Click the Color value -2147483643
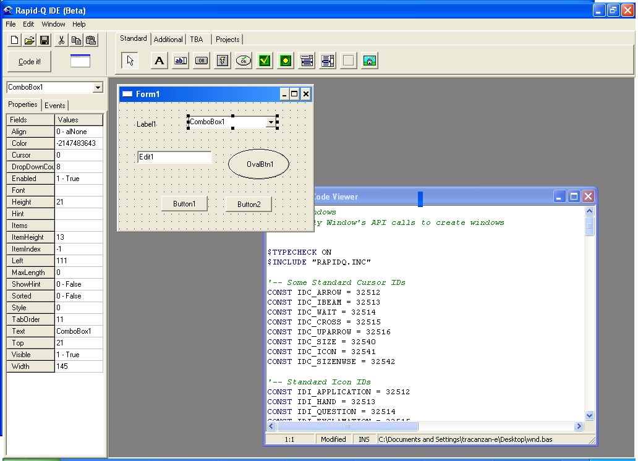This screenshot has width=638, height=461. tap(79, 143)
